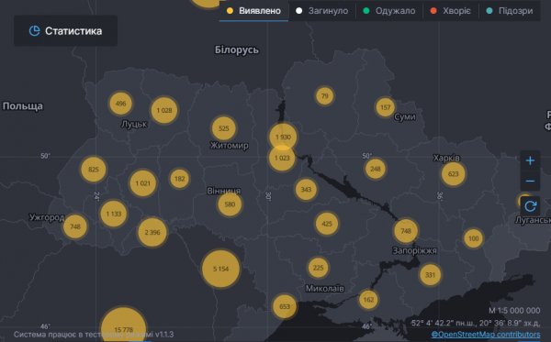Click the Білорусь country label
The height and width of the screenshot is (342, 551).
pos(237,50)
